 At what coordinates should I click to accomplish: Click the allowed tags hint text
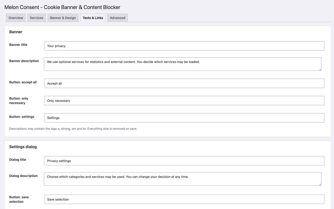(73, 129)
